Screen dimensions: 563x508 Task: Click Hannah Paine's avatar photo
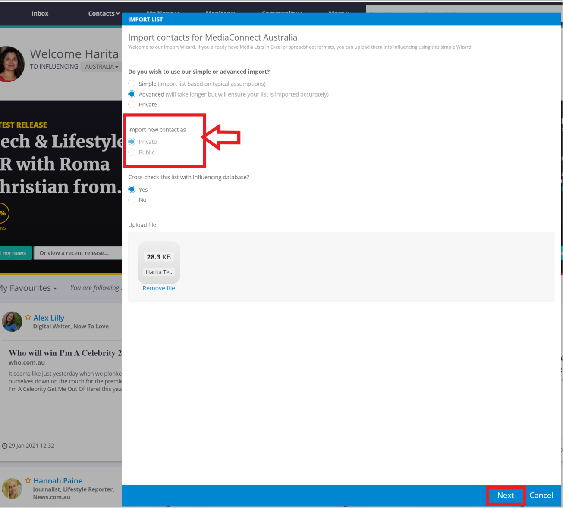click(12, 489)
